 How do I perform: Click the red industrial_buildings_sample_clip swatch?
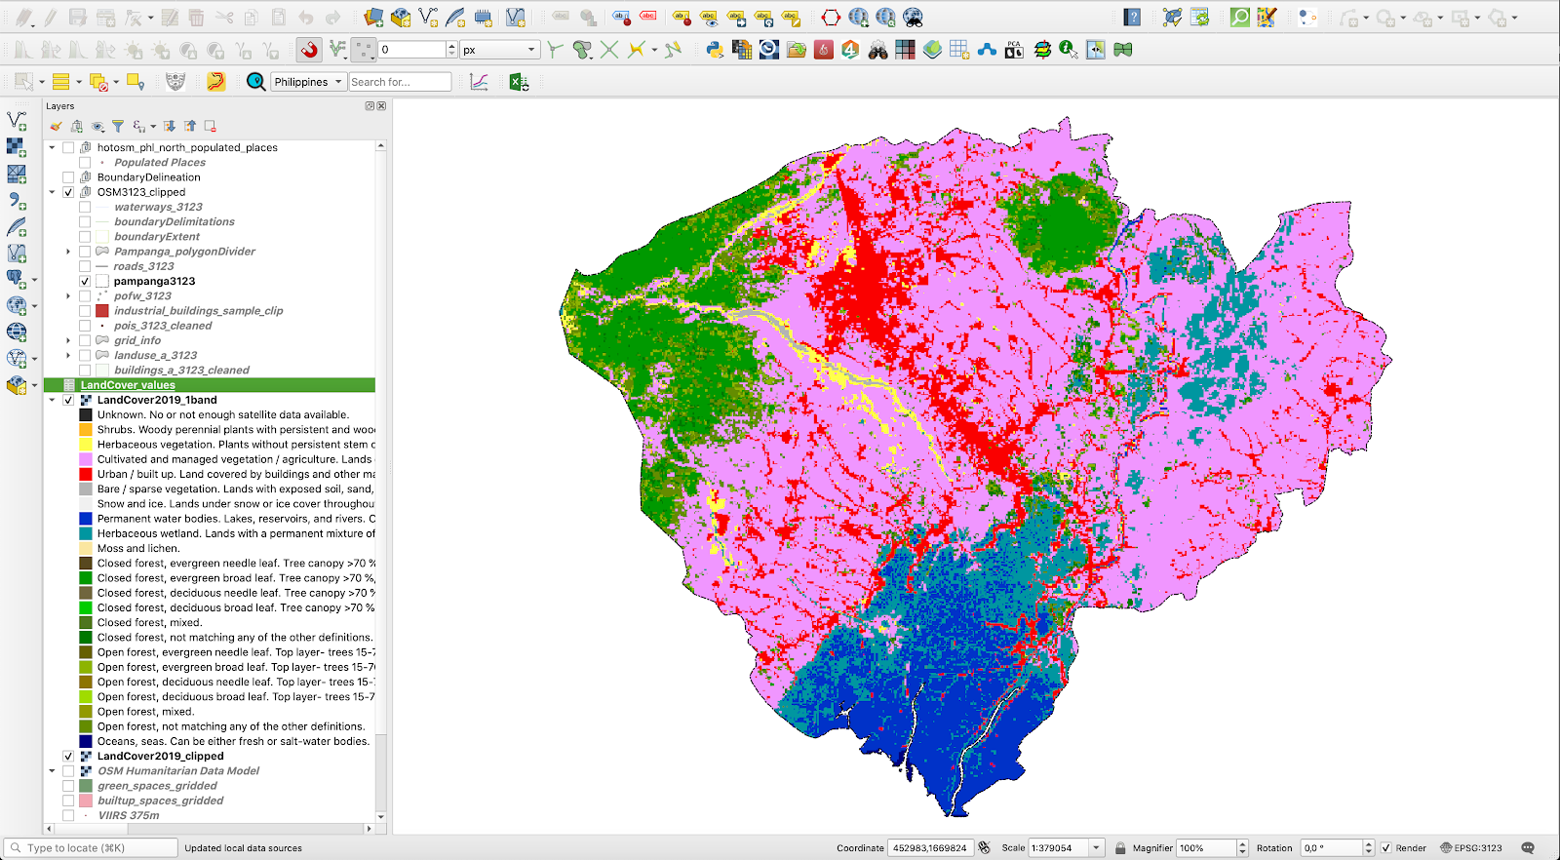tap(102, 311)
